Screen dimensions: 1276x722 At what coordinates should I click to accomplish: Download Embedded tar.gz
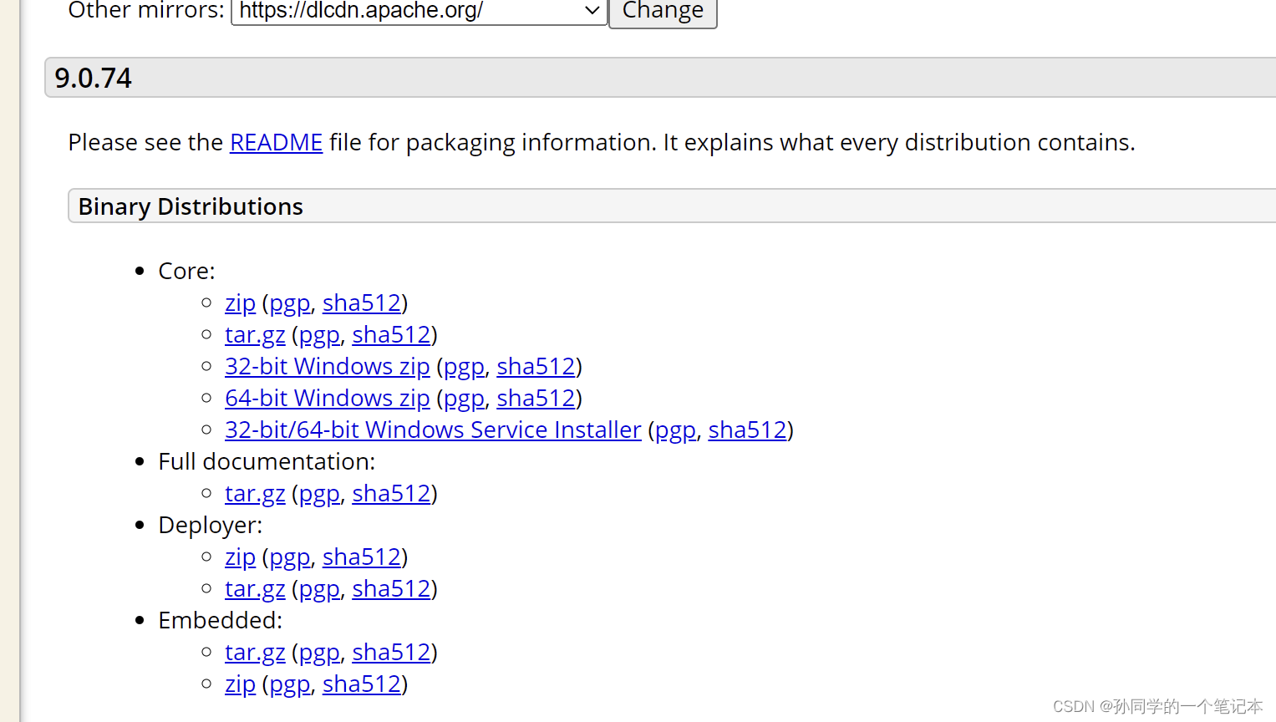coord(255,653)
